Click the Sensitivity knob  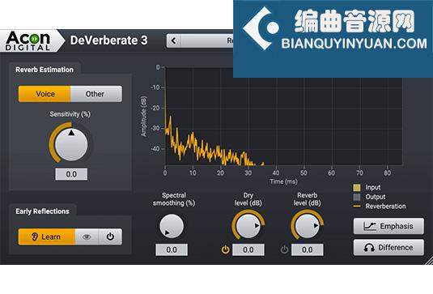click(71, 144)
